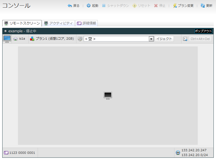Click the ISO disc drive icon
Screen dimensions: 216x160
tap(80, 39)
